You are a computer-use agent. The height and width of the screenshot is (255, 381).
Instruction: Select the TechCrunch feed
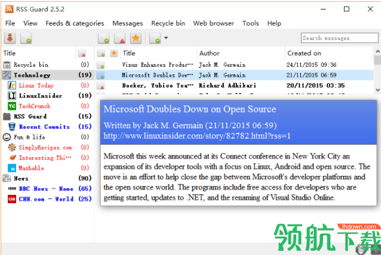(x=48, y=106)
